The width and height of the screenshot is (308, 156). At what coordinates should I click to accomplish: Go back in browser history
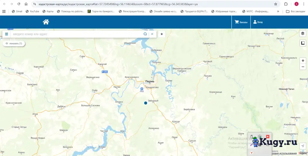pyautogui.click(x=5, y=4)
